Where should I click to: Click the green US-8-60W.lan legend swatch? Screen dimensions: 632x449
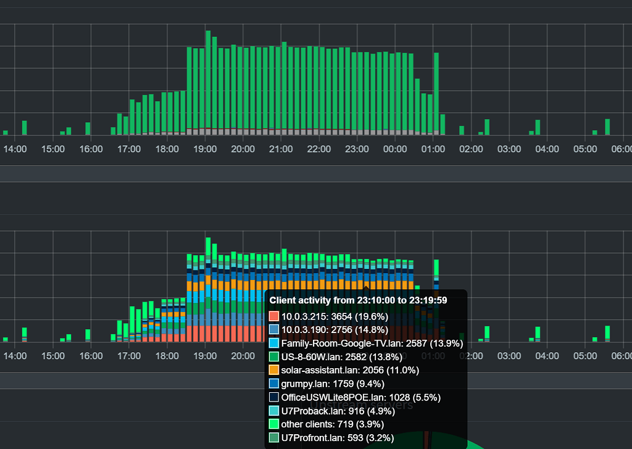point(273,356)
